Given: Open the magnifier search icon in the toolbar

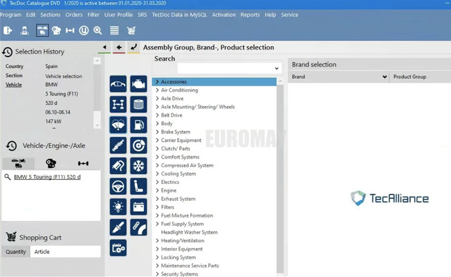Looking at the screenshot, I should 98,31.
